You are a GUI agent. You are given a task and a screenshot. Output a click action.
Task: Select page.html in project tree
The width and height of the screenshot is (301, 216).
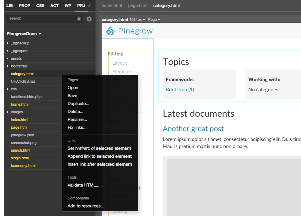coord(19,127)
